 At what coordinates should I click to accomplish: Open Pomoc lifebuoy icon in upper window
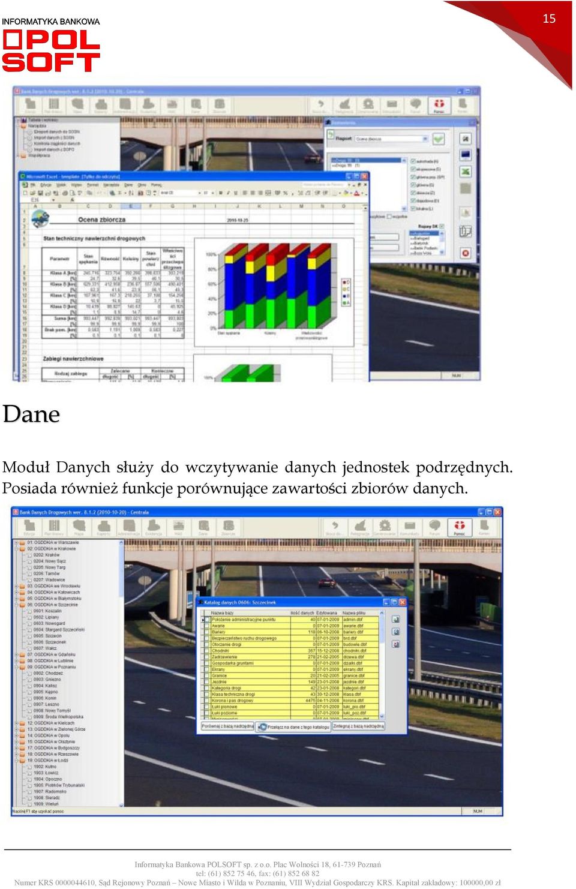click(x=439, y=106)
